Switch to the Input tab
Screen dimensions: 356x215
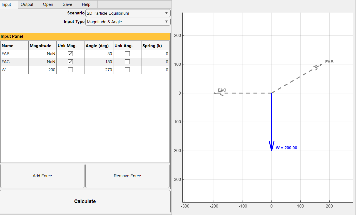click(9, 4)
